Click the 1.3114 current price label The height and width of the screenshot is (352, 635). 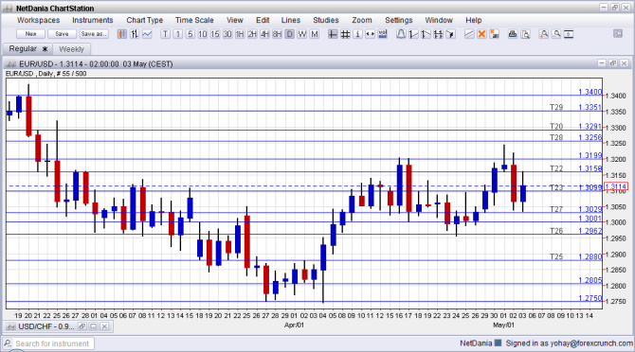pyautogui.click(x=616, y=186)
